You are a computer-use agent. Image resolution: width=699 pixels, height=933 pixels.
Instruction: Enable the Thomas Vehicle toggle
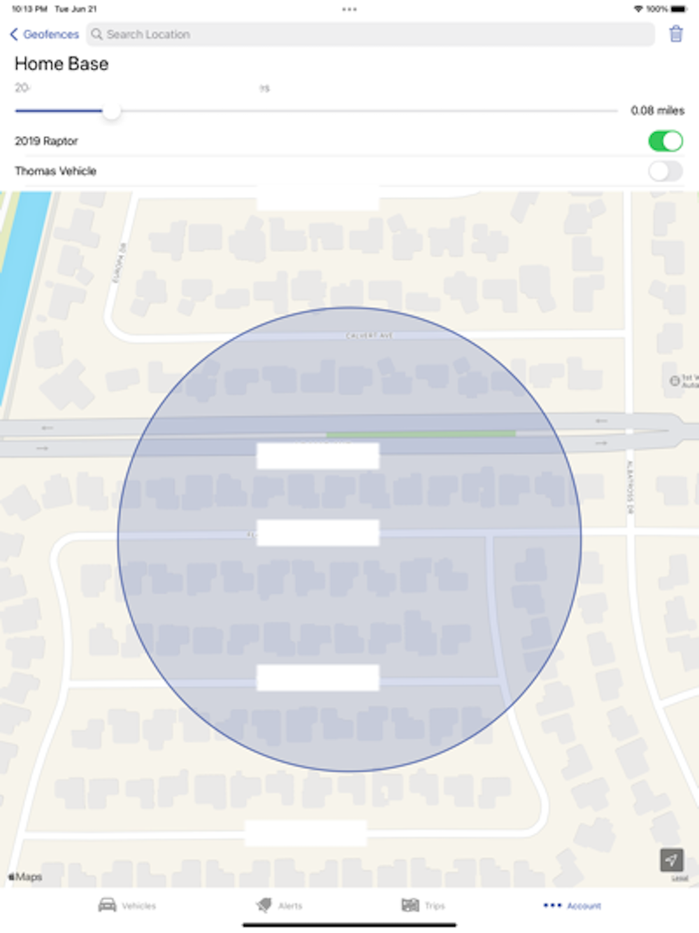[665, 171]
